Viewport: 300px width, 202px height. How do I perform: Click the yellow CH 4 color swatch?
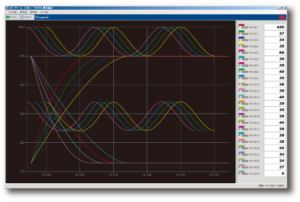(241, 44)
